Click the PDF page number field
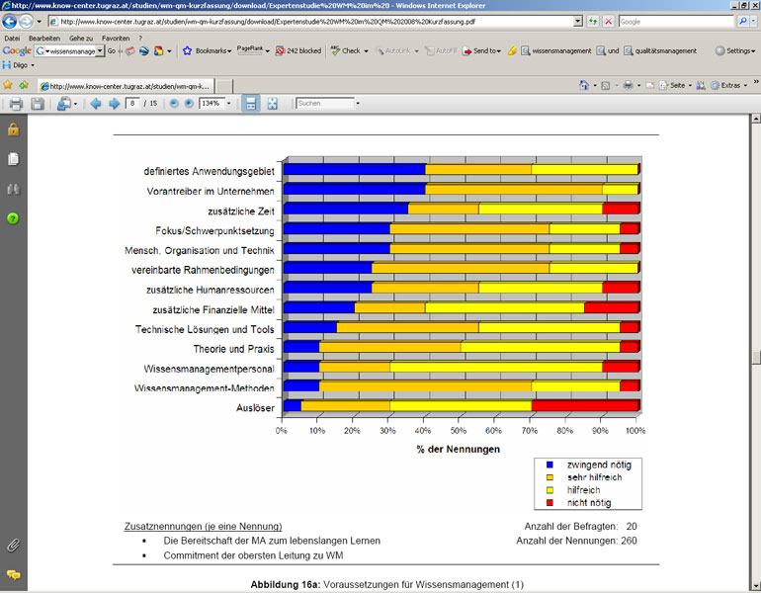This screenshot has height=593, width=761. [132, 104]
